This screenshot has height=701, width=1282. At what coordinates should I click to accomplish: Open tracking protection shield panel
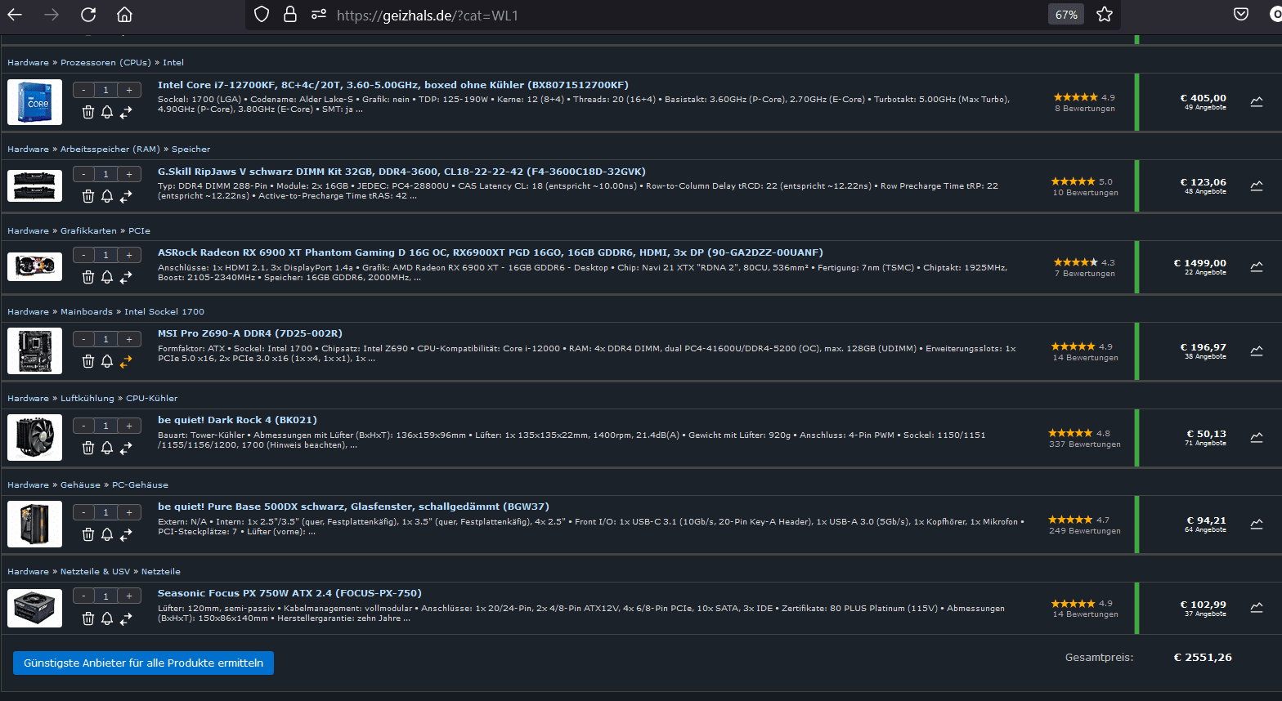[x=262, y=15]
